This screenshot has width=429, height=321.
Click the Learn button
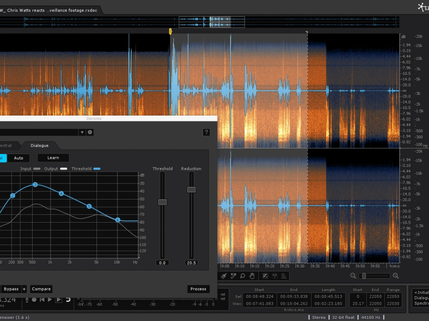pyautogui.click(x=53, y=158)
